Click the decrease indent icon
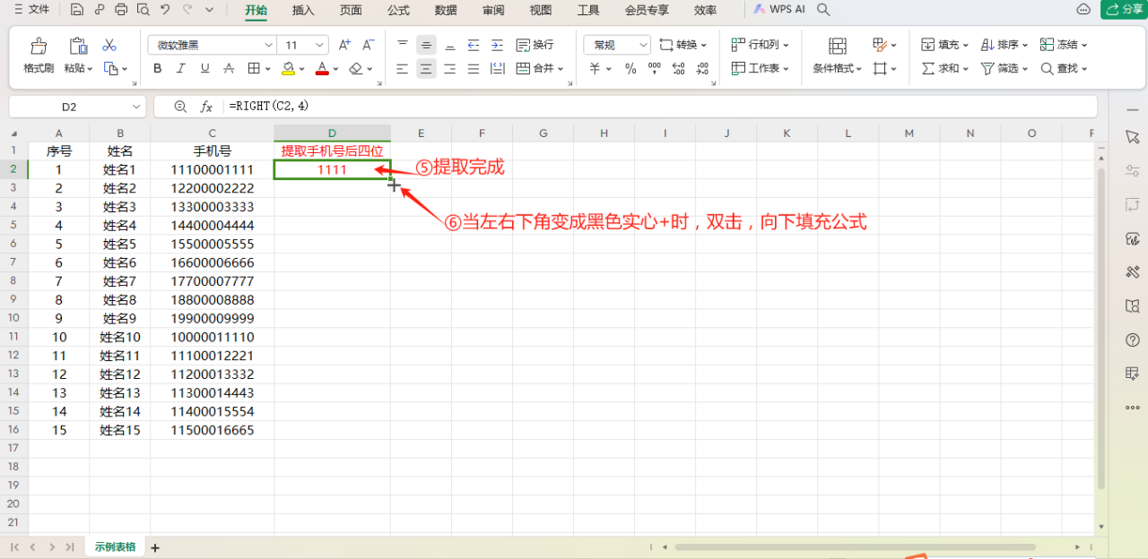The height and width of the screenshot is (559, 1148). 473,45
